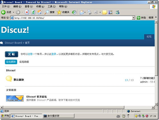Screen dimensions: 159x120
Task: Click the Internet zone globe status icon
Action: click(129, 111)
